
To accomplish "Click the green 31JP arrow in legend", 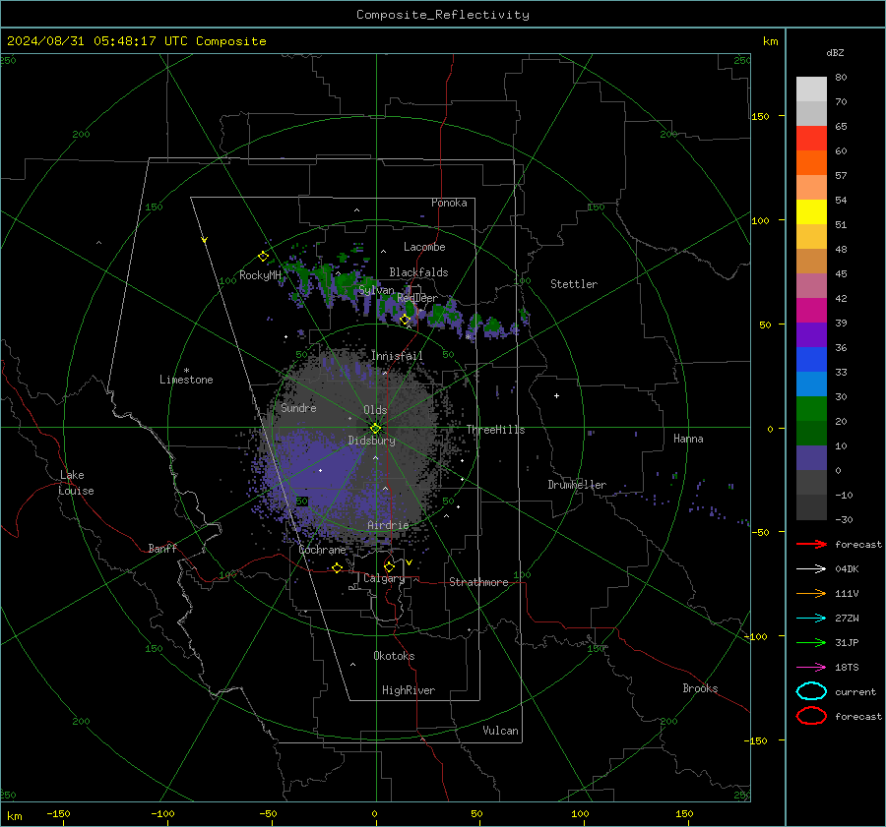I will coord(811,642).
